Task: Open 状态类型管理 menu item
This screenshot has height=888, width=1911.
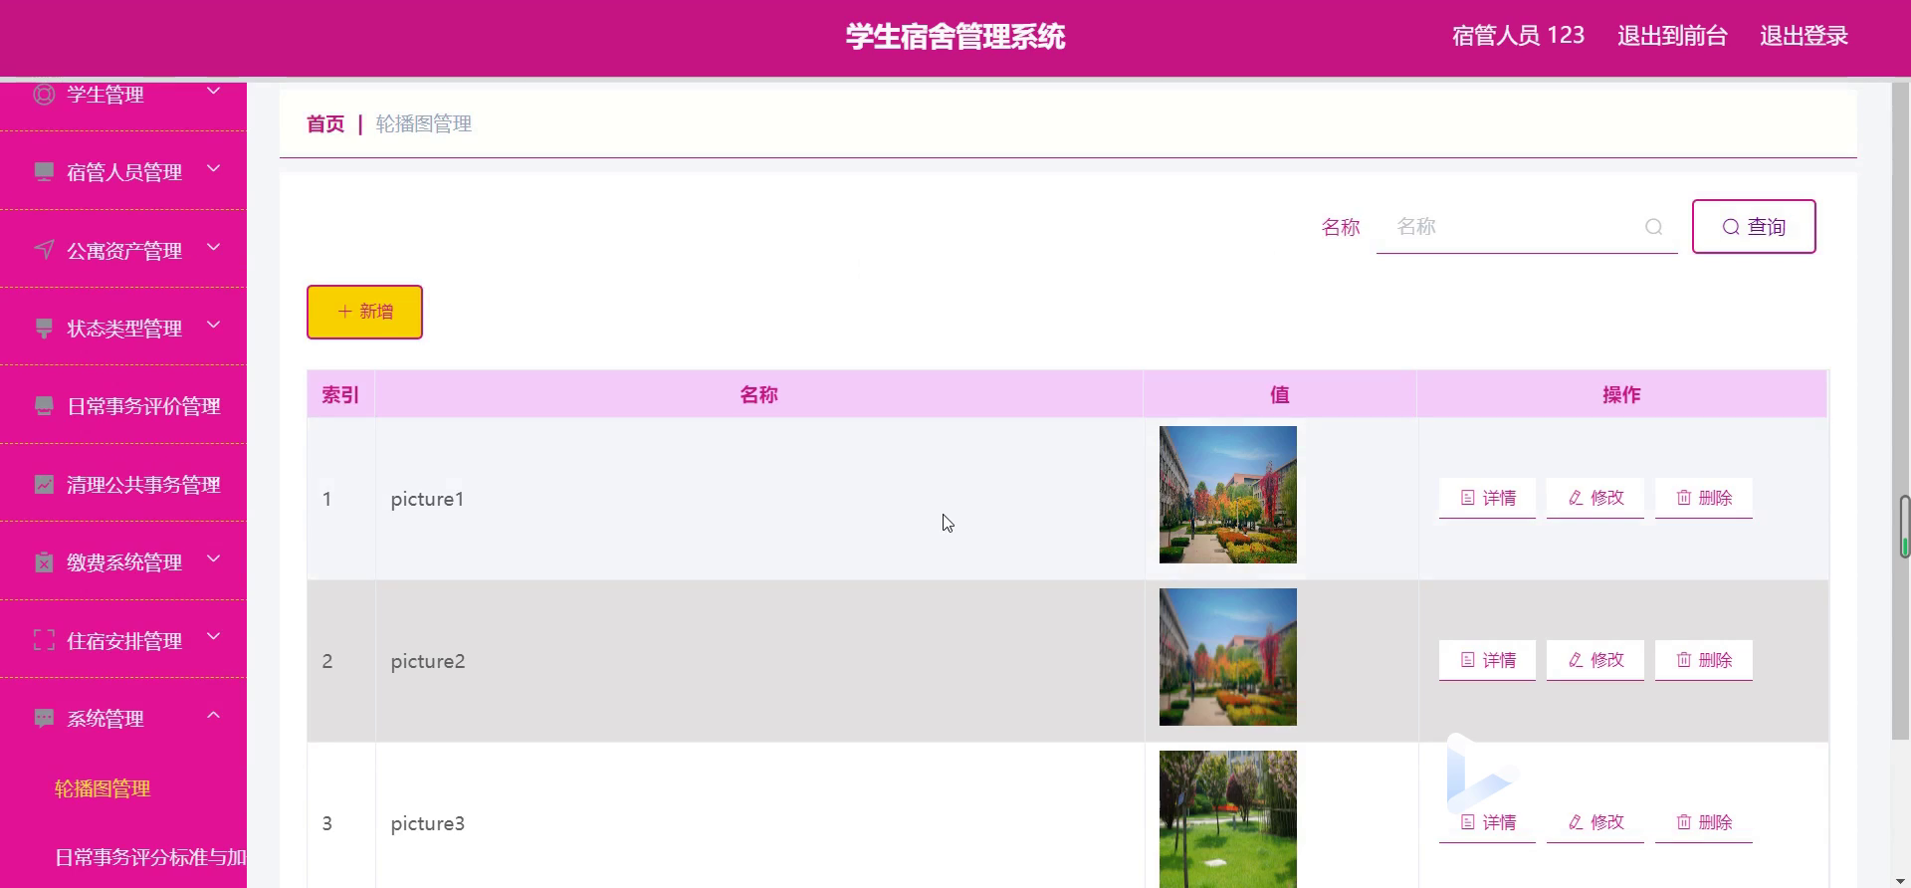Action: [x=123, y=328]
